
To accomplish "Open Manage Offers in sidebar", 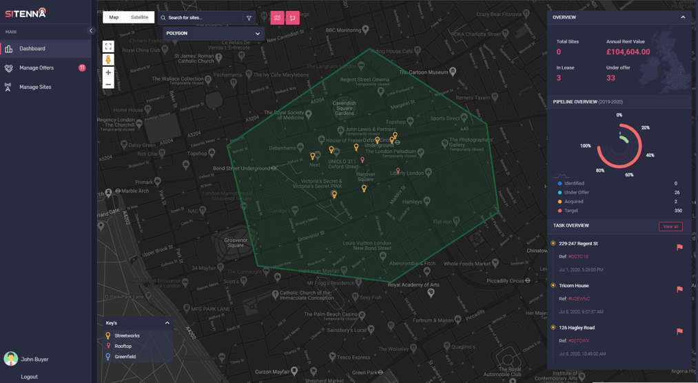I will pos(37,68).
